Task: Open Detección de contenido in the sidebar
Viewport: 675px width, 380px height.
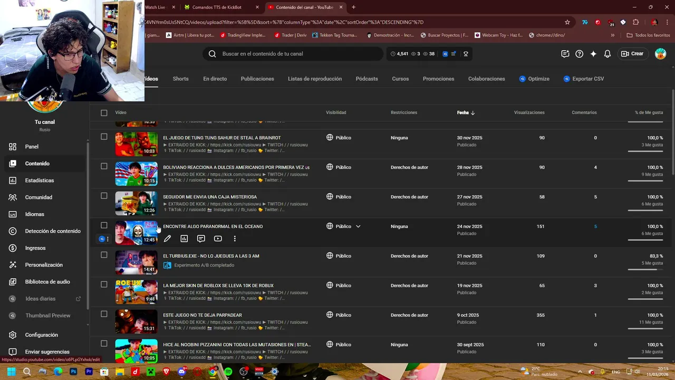Action: [x=45, y=231]
